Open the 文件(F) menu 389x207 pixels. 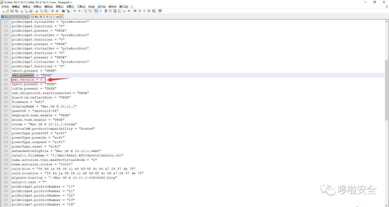click(x=5, y=7)
